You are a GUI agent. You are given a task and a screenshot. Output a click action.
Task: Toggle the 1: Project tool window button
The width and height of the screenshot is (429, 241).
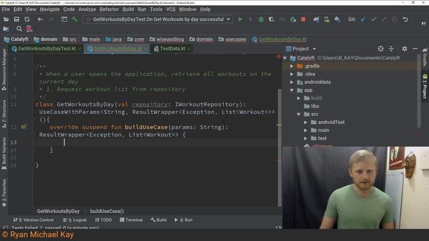[x=424, y=87]
